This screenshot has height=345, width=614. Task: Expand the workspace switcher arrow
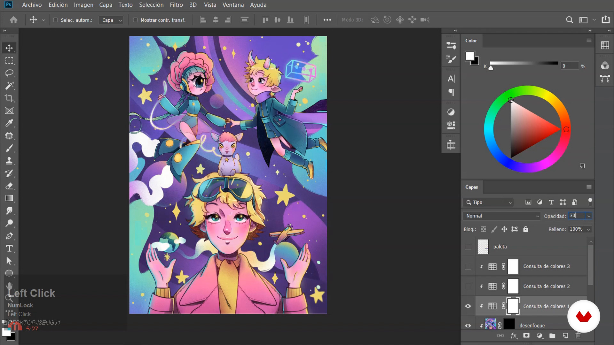(594, 20)
